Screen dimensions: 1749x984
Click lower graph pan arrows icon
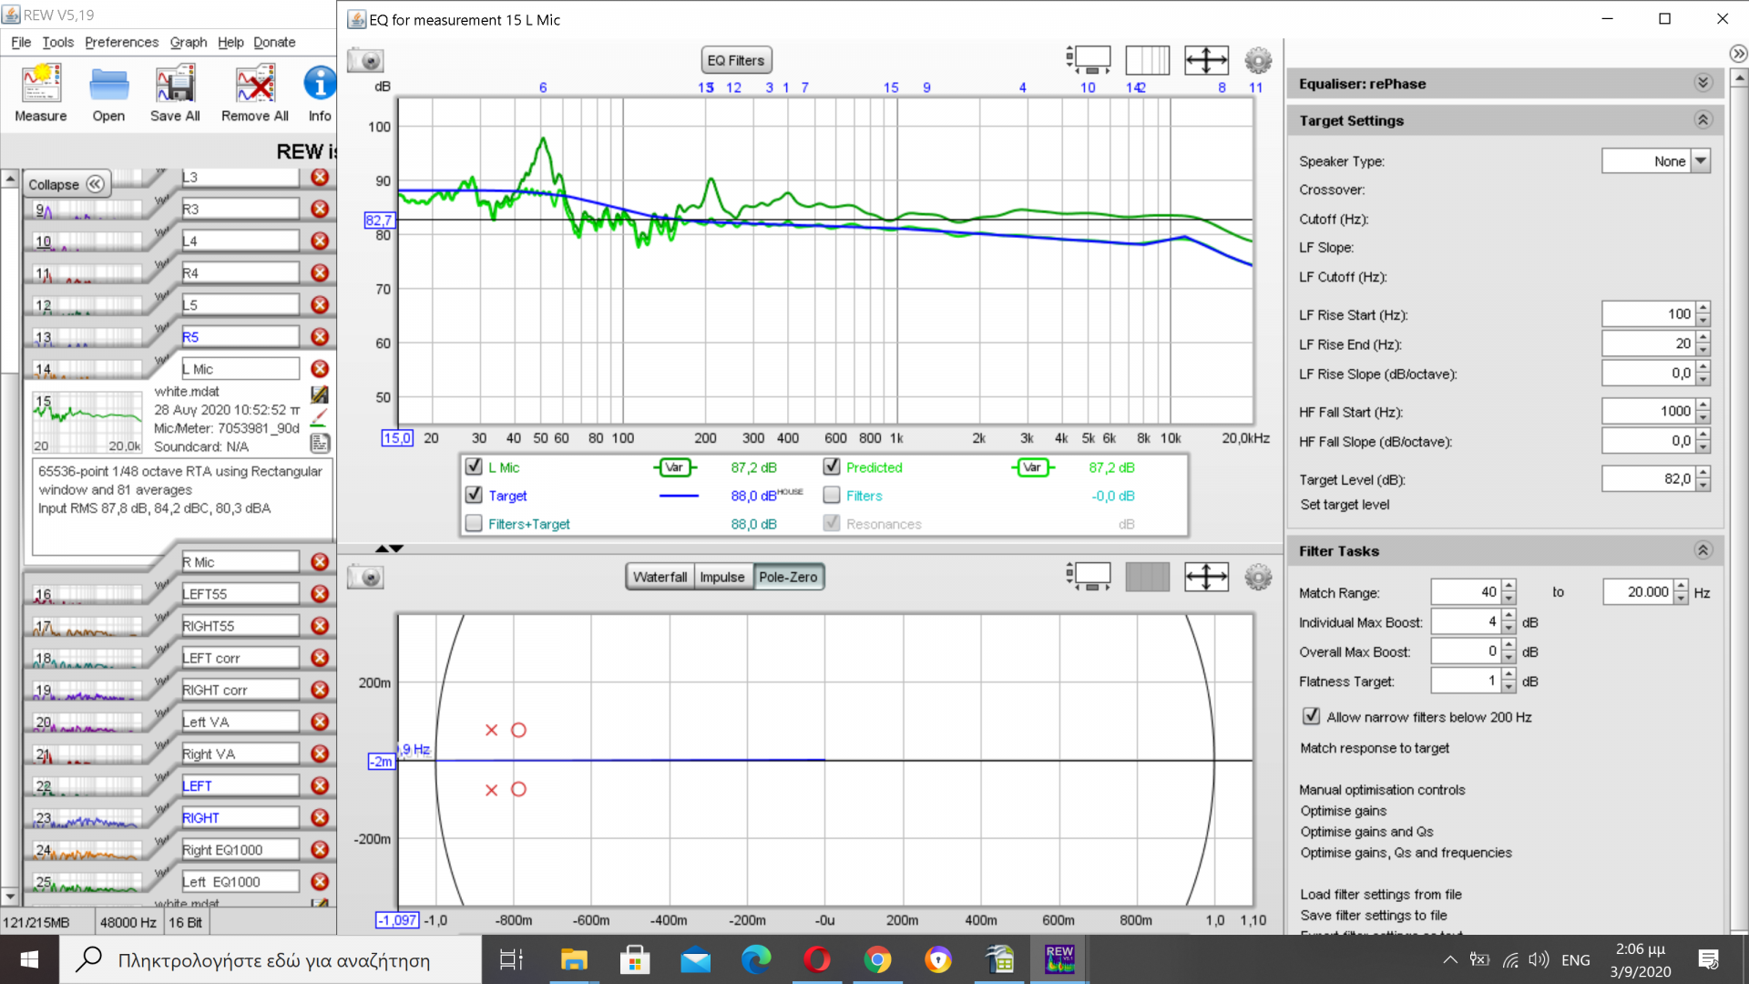[1206, 577]
